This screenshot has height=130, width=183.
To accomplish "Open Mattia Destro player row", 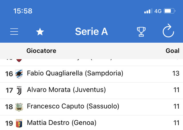I will [91, 123].
